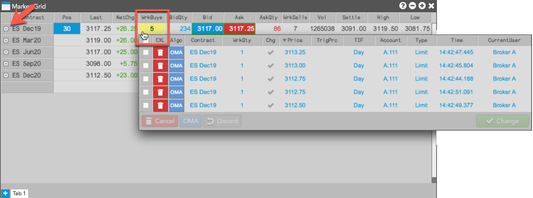Viewport: 533px width, 198px height.
Task: Click the TIF column header in orders
Action: tap(359, 40)
